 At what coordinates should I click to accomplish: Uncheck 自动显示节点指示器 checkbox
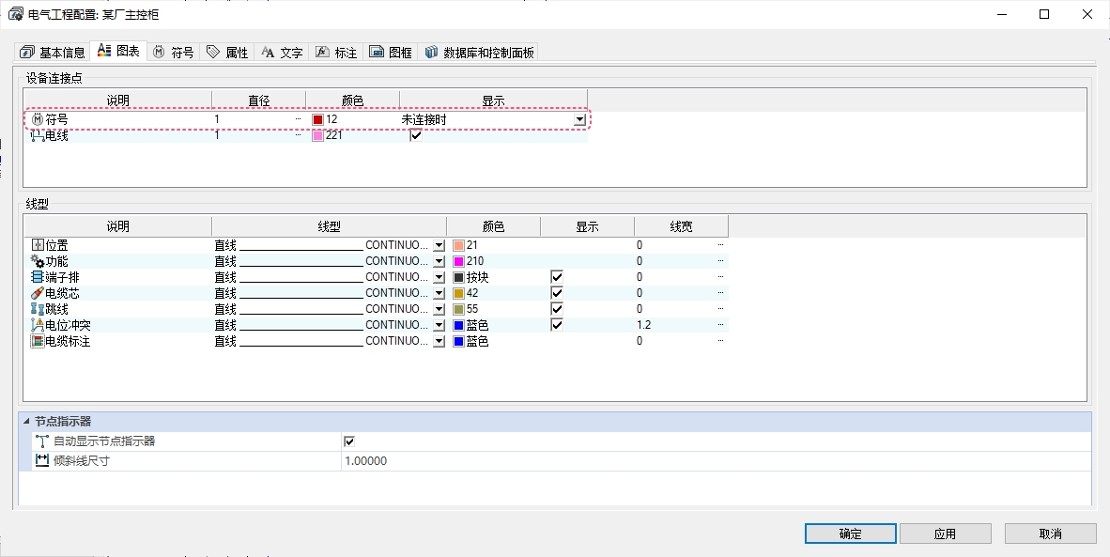pyautogui.click(x=349, y=441)
